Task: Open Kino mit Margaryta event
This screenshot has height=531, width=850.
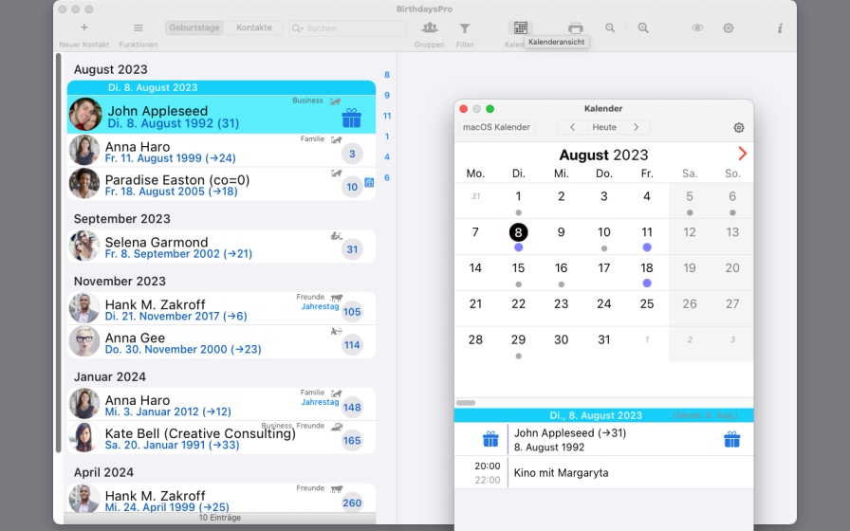Action: click(604, 472)
